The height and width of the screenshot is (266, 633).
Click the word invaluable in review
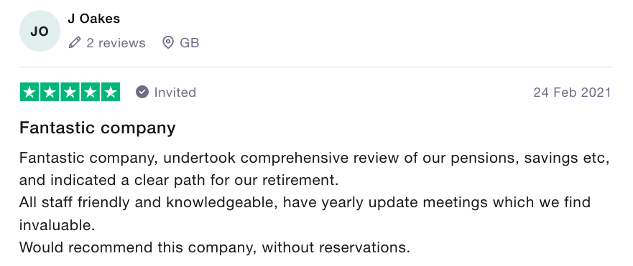pyautogui.click(x=57, y=225)
